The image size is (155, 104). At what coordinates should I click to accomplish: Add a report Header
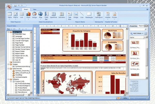click(108, 15)
